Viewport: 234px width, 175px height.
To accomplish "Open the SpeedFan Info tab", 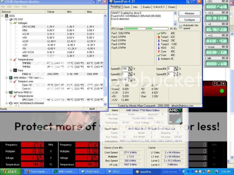I will point(135,7).
